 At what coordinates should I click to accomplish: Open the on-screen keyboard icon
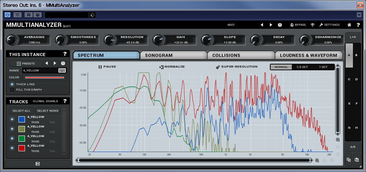point(62,70)
